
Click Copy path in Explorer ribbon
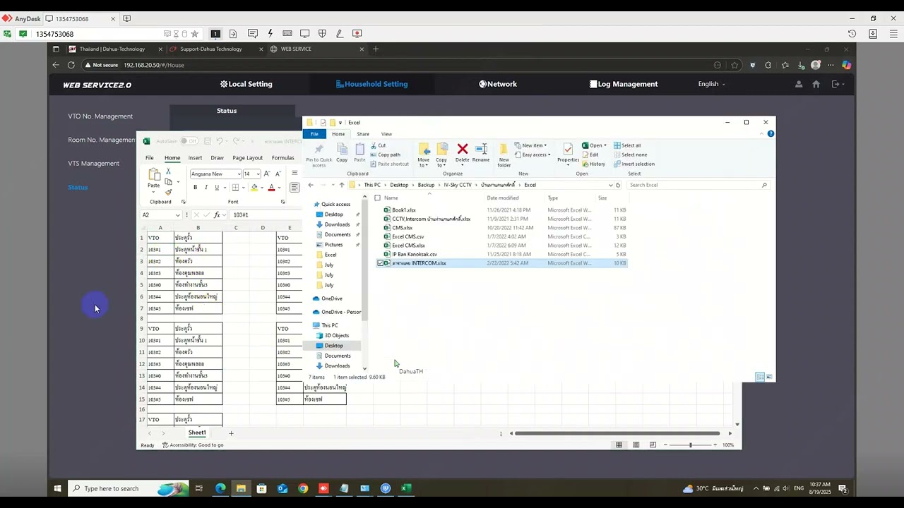[386, 155]
